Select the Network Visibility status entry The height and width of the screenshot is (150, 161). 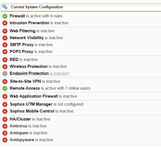pyautogui.click(x=36, y=38)
